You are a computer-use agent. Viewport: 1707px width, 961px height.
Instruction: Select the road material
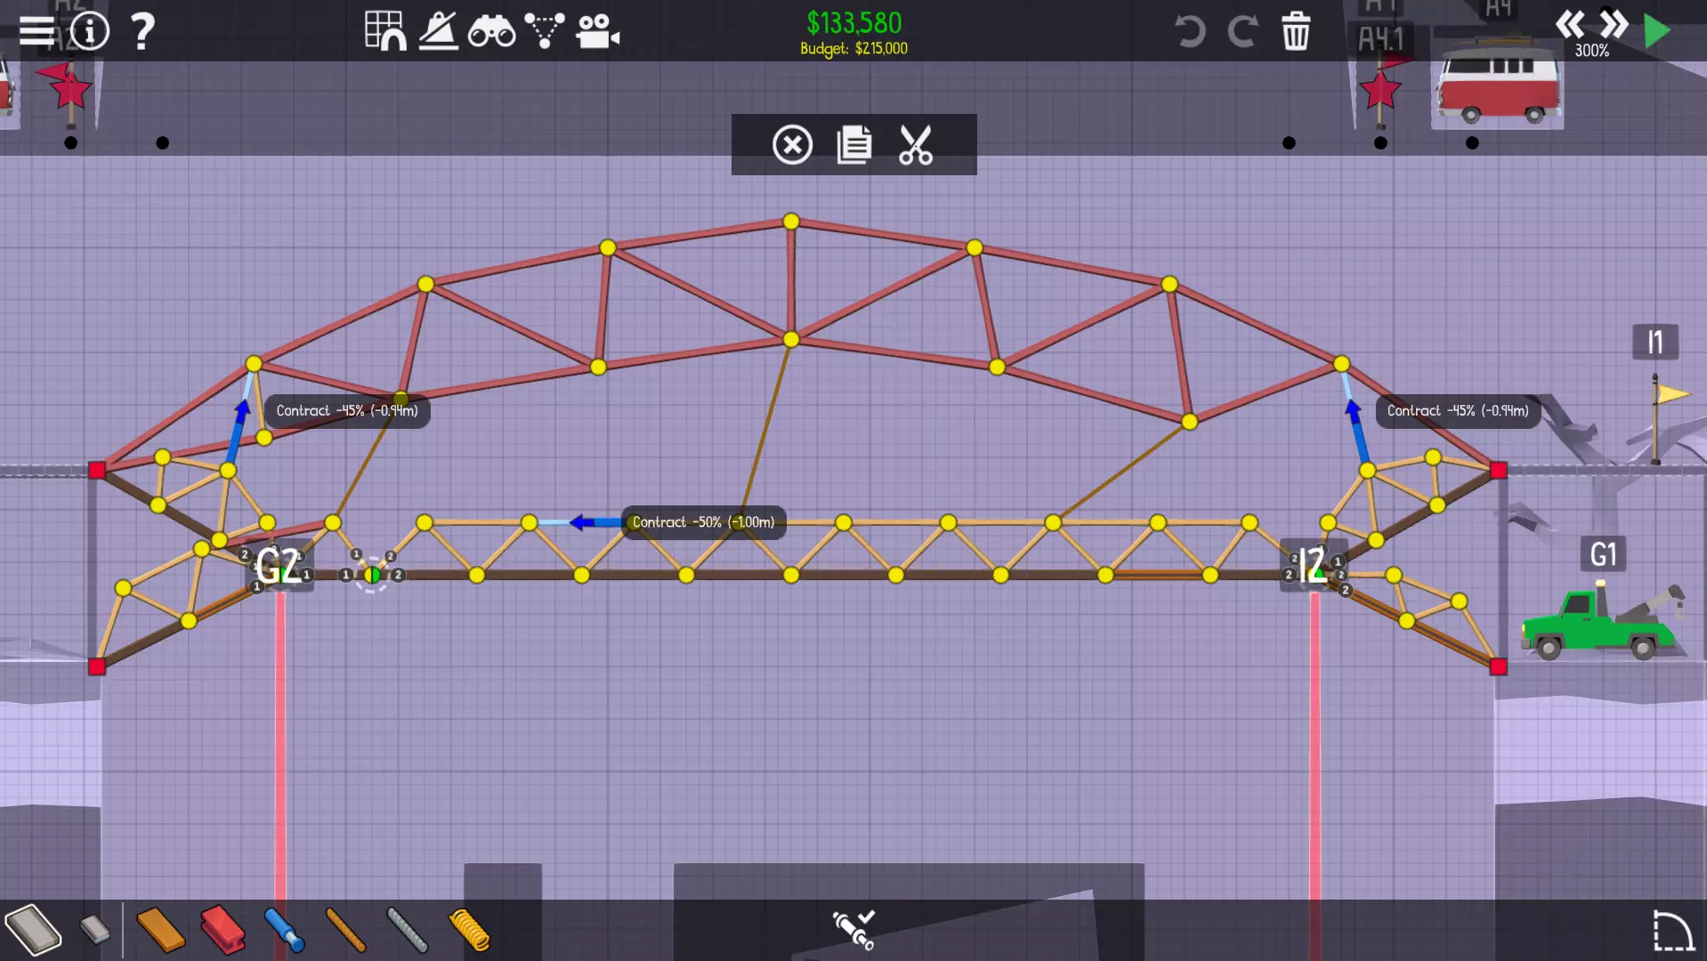coord(33,930)
